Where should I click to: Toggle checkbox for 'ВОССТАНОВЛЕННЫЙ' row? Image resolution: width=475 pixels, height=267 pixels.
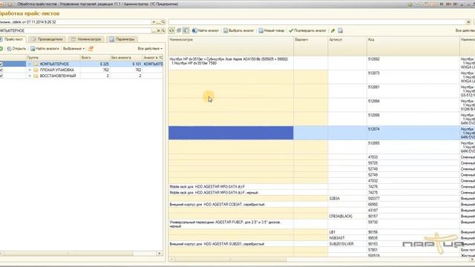1,76
